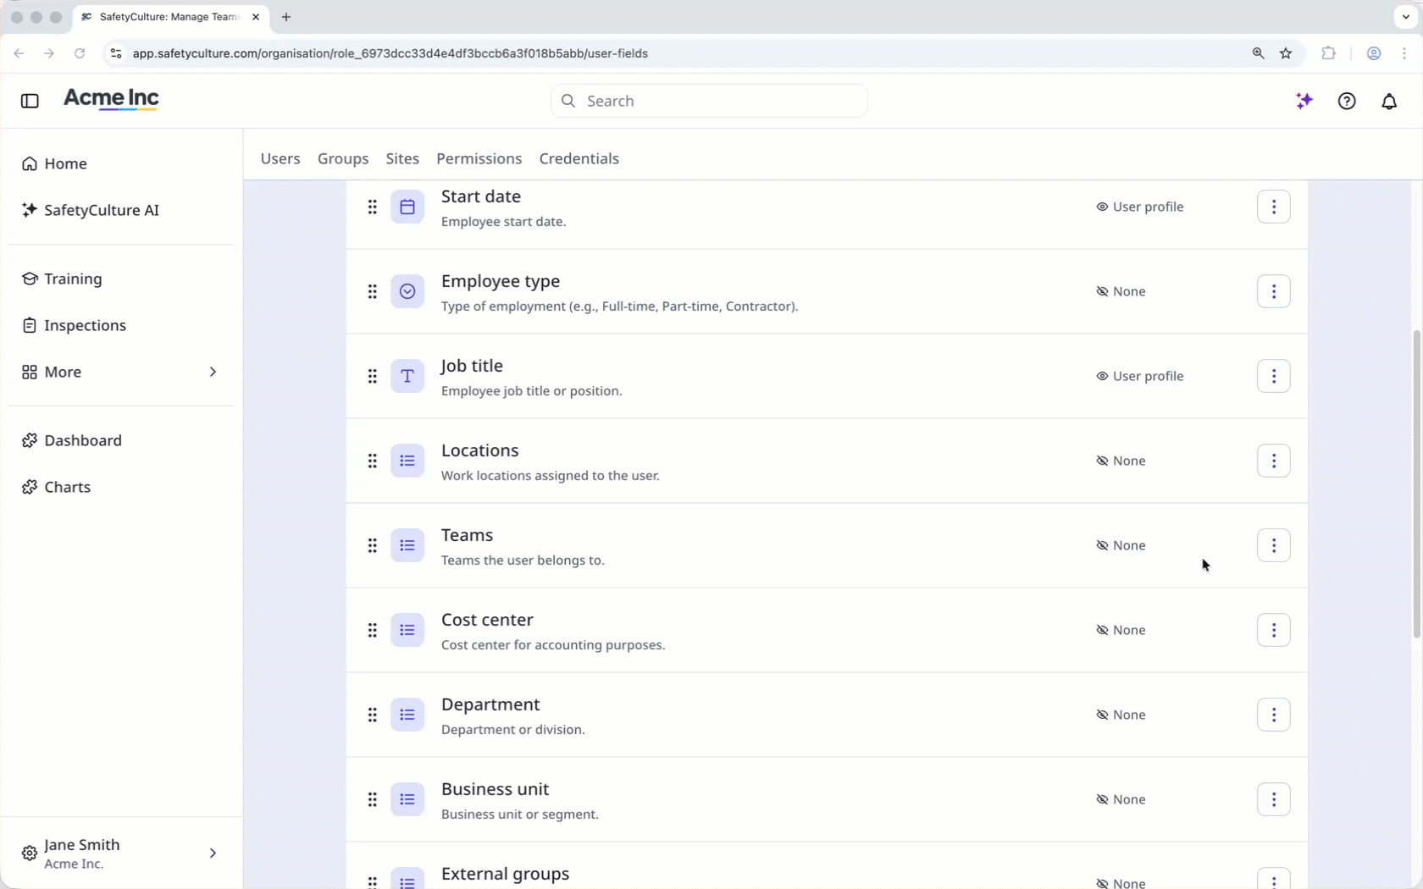Open the browser profile icon
Screen dimensions: 1423x889
(1374, 53)
